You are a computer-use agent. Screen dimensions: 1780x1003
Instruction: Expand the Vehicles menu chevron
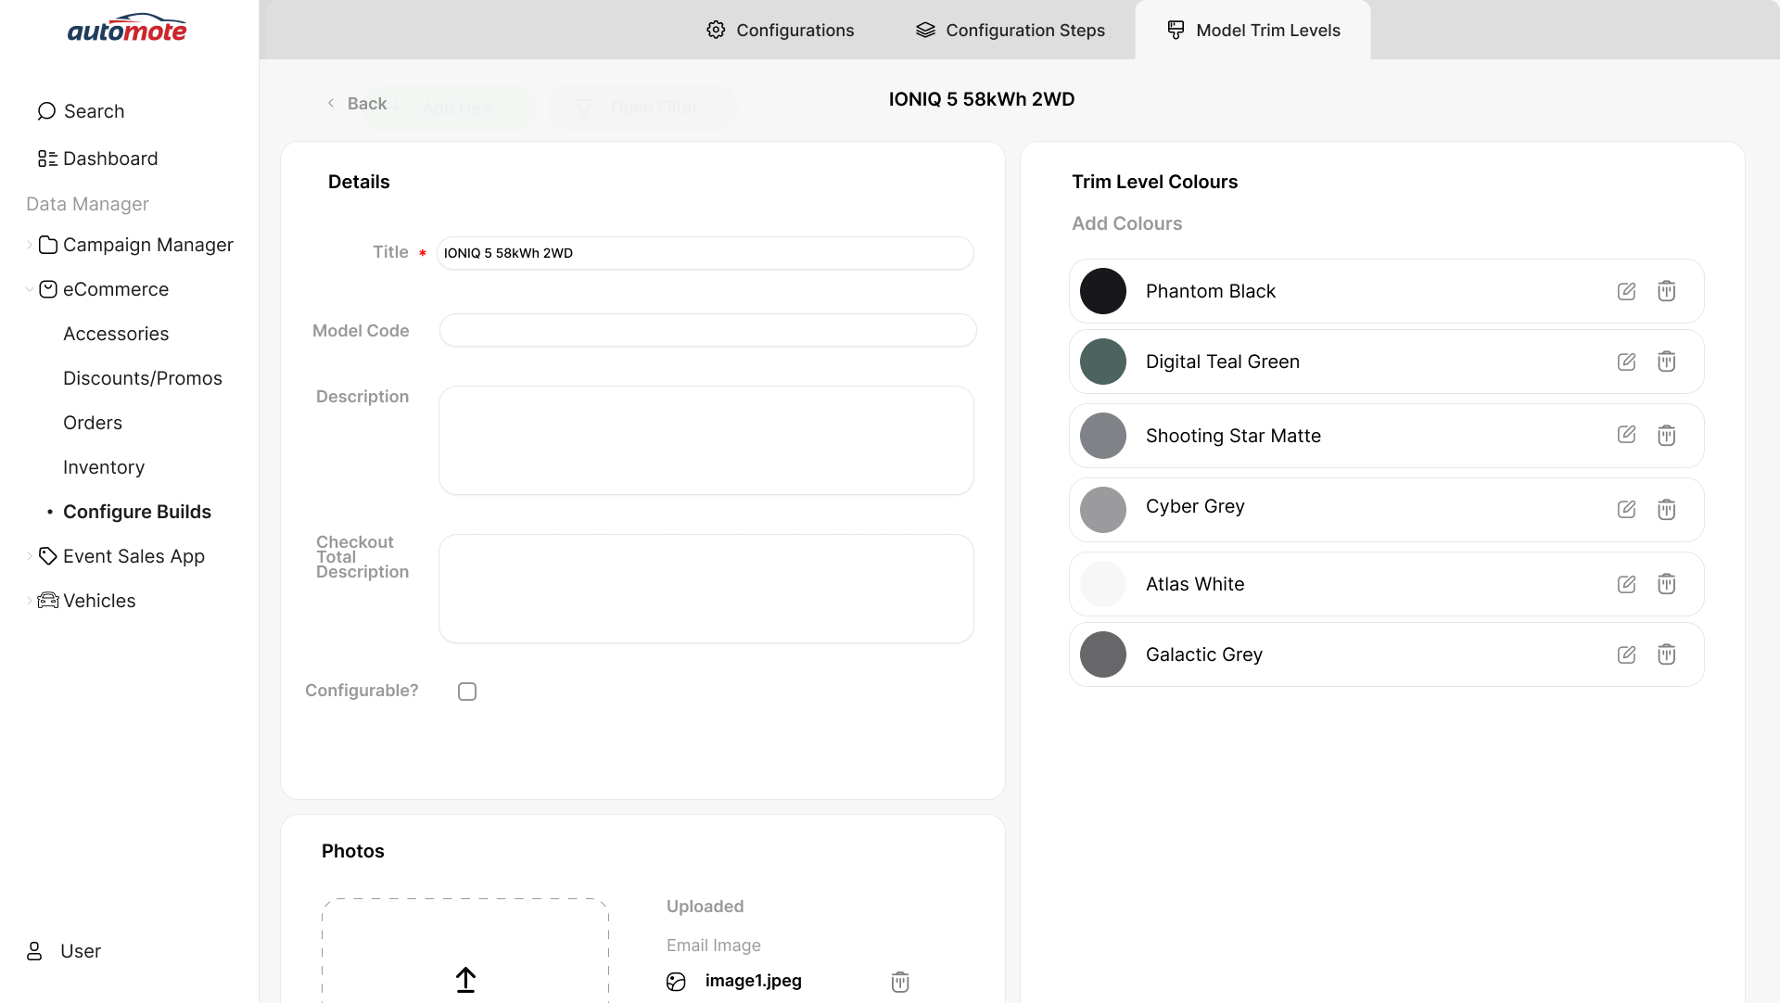[30, 601]
